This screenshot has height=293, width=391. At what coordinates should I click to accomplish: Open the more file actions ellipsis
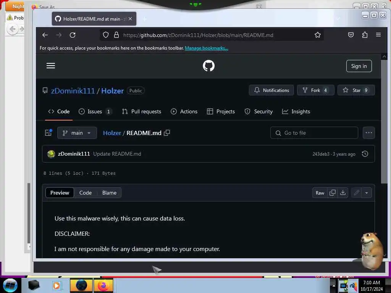368,133
